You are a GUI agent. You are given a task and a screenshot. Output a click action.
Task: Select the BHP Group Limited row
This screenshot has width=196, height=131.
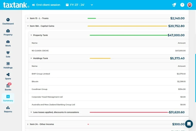pyautogui.click(x=108, y=74)
